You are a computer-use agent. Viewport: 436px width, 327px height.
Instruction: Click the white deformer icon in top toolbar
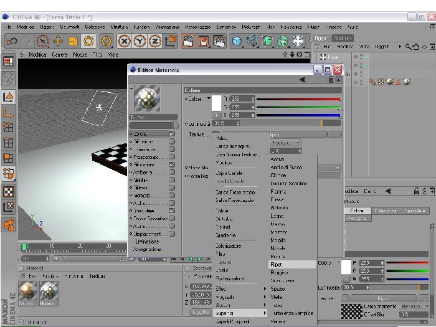[298, 42]
